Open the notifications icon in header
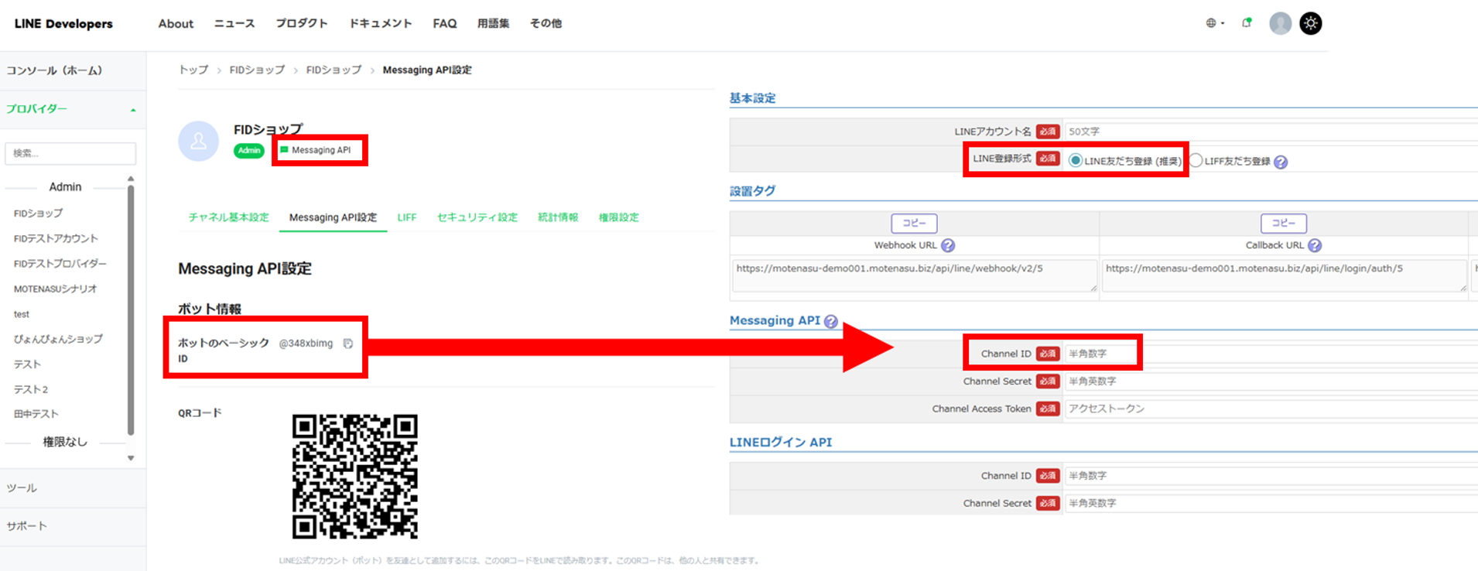The width and height of the screenshot is (1478, 571). [1247, 23]
